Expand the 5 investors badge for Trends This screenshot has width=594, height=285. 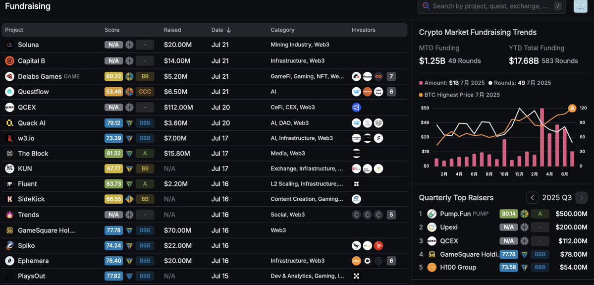pos(391,215)
